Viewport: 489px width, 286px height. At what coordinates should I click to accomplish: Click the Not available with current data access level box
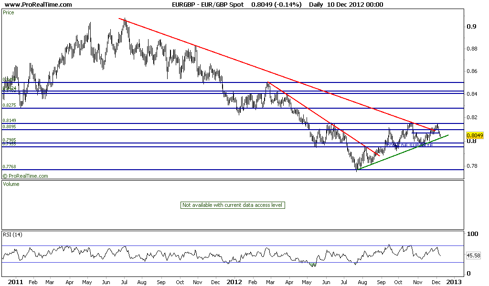(x=233, y=205)
